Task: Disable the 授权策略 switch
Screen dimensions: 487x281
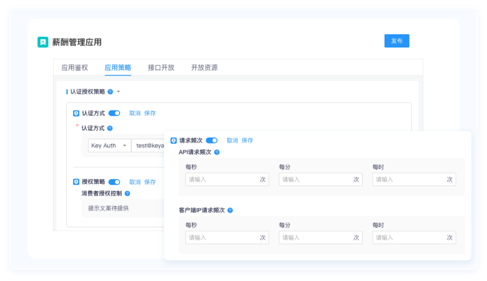Action: (114, 182)
